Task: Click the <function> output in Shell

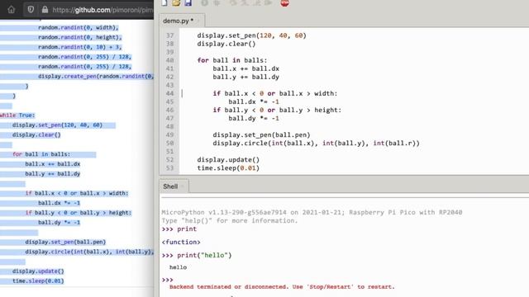Action: (x=181, y=242)
